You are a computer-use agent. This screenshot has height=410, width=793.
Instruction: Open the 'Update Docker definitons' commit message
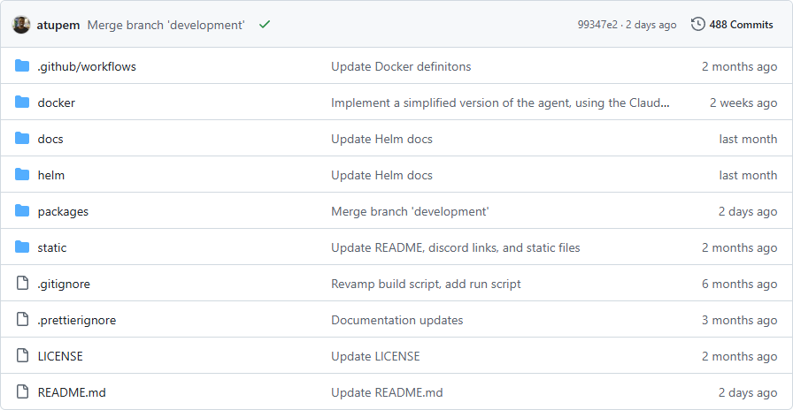(x=401, y=66)
